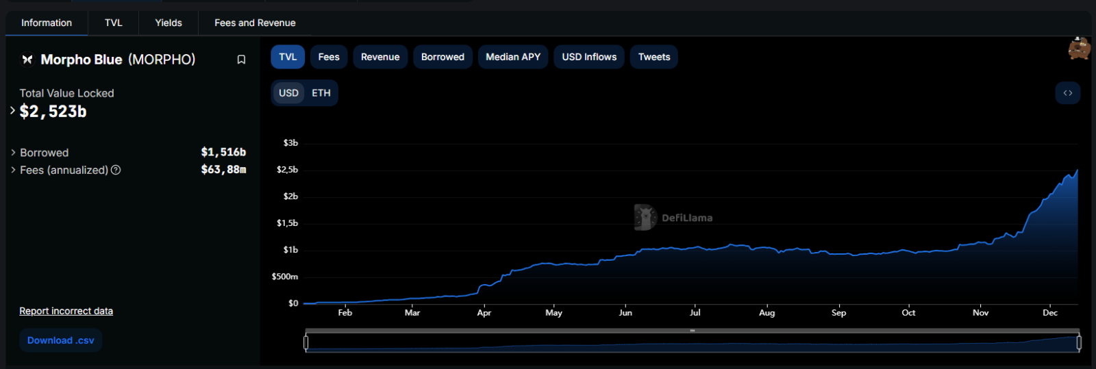
Task: Click the Morpho Blue logo icon
Action: coord(27,60)
